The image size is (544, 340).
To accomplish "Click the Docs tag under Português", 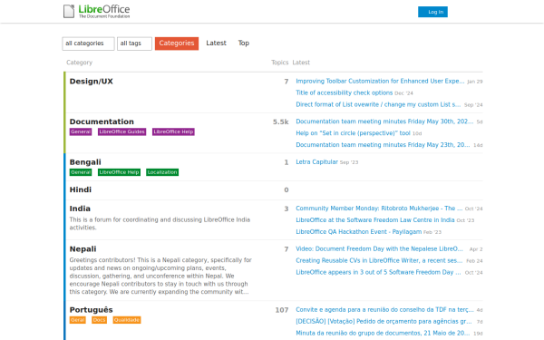I will click(x=99, y=320).
